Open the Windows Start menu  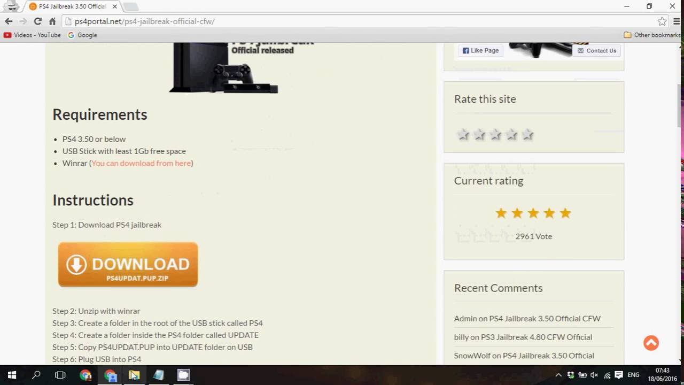[12, 375]
